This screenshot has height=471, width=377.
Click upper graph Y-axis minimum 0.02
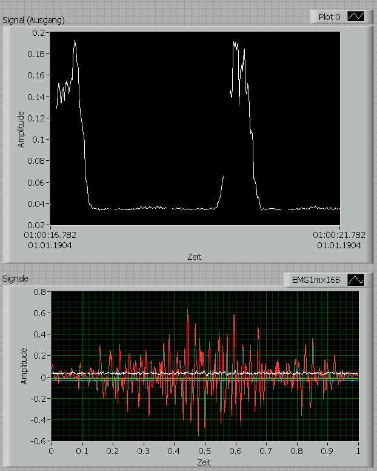pos(36,225)
